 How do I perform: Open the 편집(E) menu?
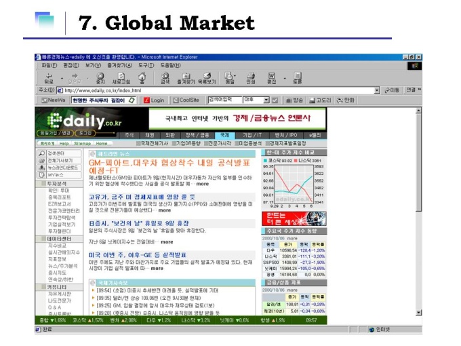click(71, 65)
